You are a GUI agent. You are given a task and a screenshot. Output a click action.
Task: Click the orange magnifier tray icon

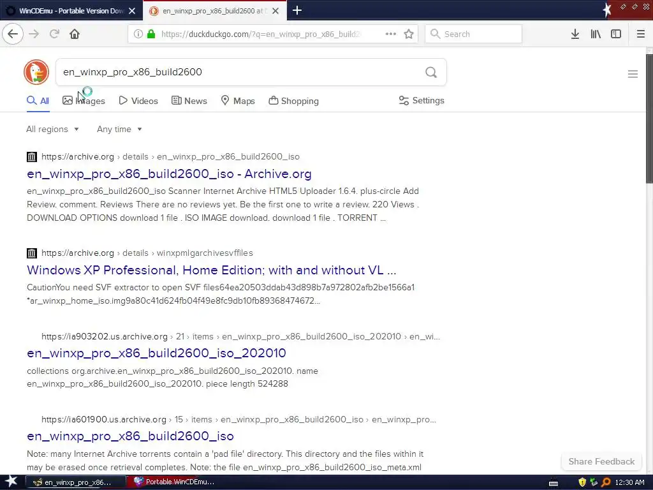tap(606, 482)
